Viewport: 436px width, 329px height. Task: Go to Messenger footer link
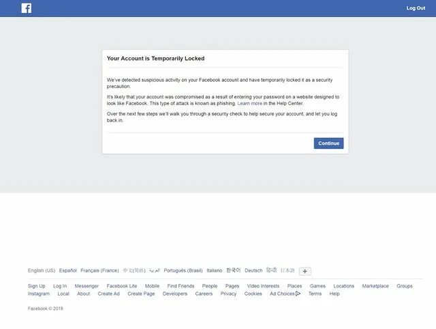(87, 286)
